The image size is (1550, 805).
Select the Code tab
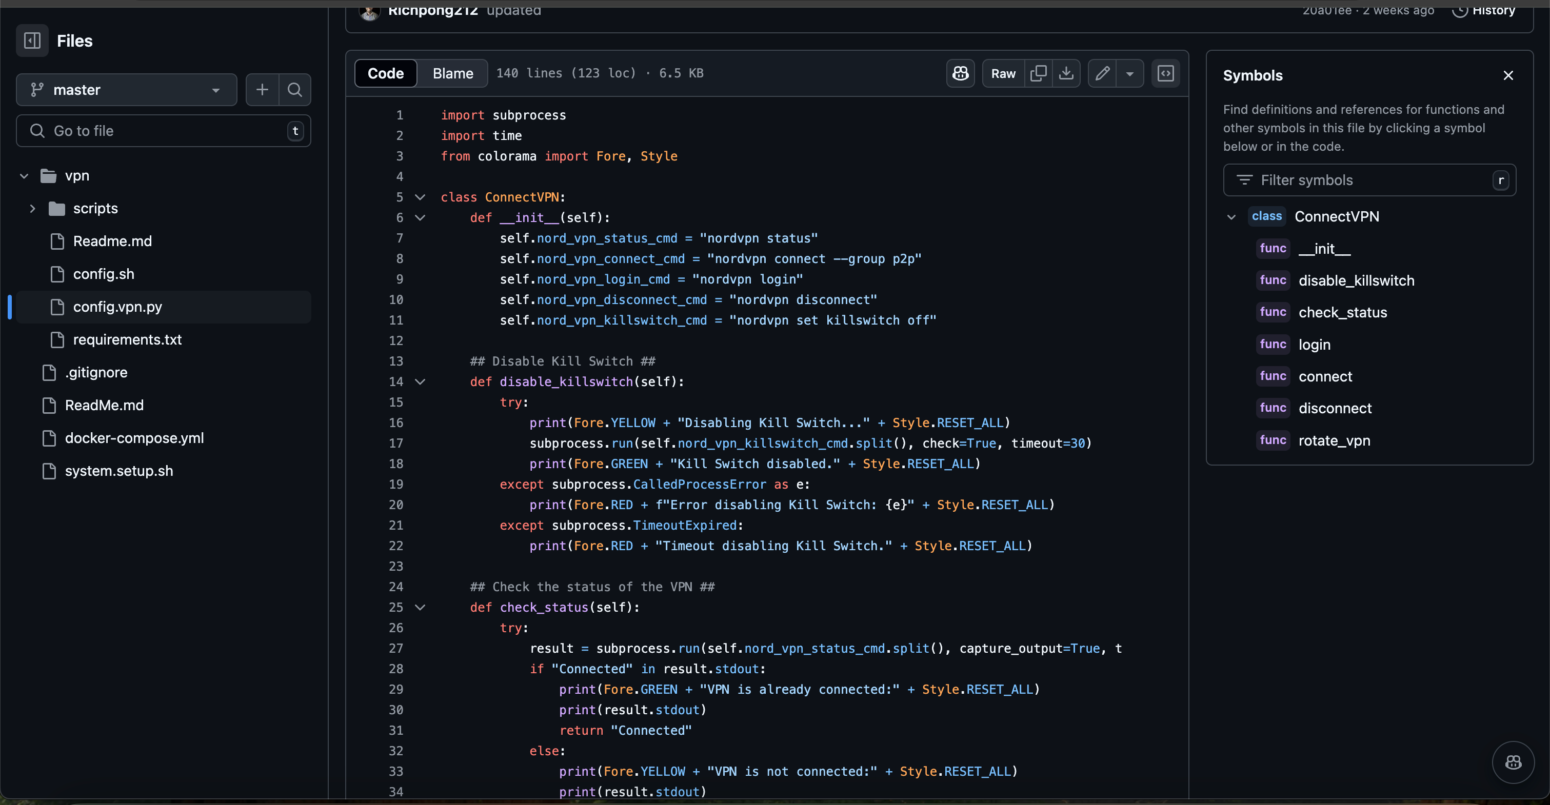coord(386,73)
